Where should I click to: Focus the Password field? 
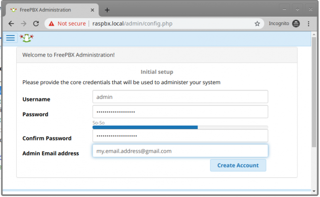click(x=180, y=112)
